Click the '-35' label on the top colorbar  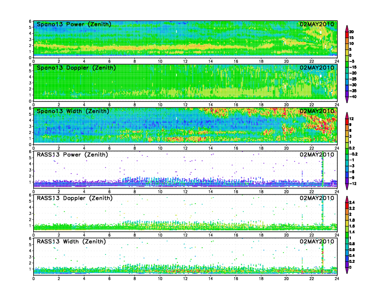click(x=353, y=91)
